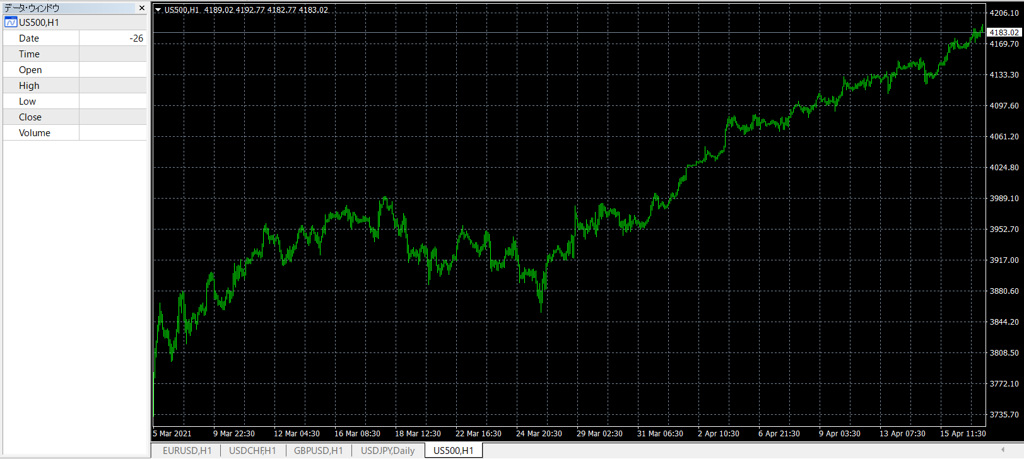
Task: Click the 6 Apr 21:30 time axis label
Action: (x=779, y=434)
